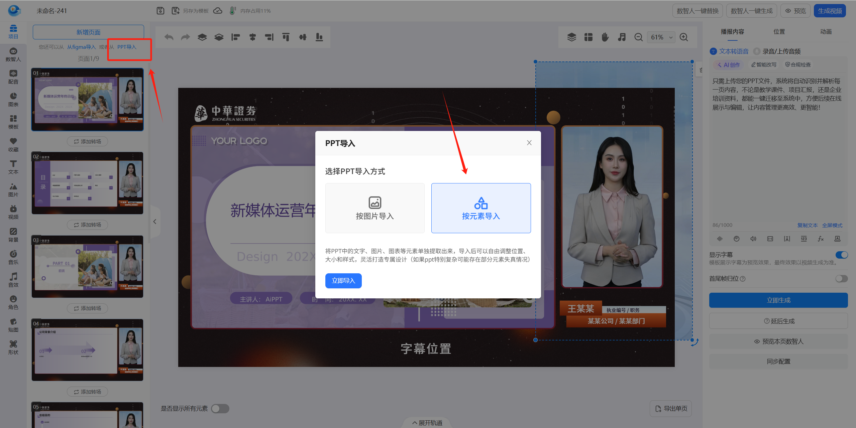This screenshot has width=856, height=428.
Task: Open the 61% zoom dropdown
Action: [x=661, y=37]
